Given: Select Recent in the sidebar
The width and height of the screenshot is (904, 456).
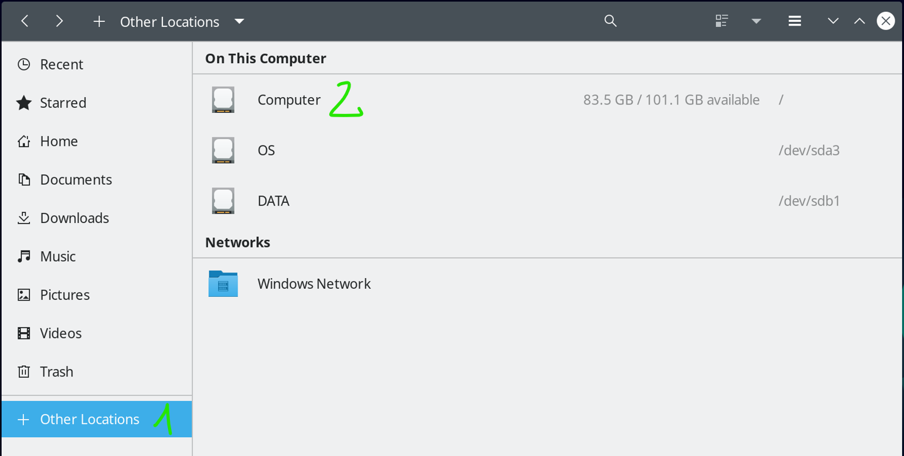Looking at the screenshot, I should tap(61, 65).
